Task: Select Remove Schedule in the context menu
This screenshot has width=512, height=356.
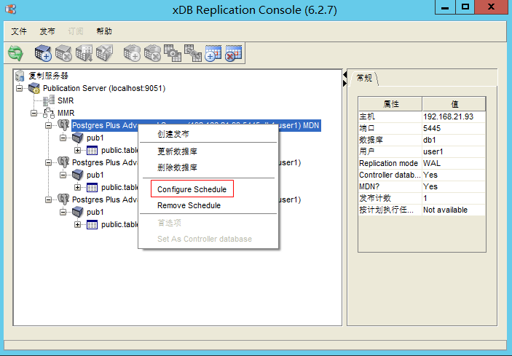Action: (x=208, y=205)
